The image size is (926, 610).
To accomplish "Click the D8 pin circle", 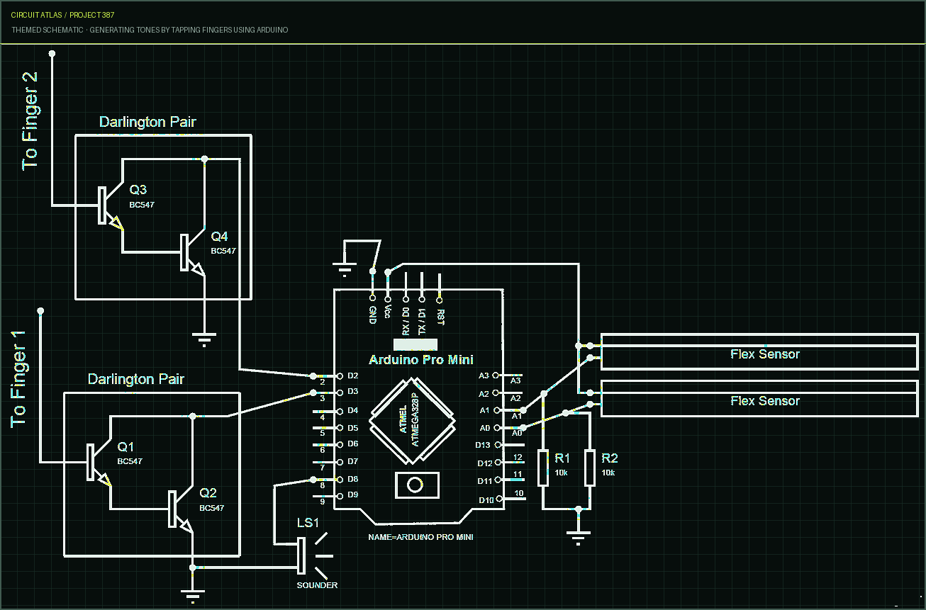I will [x=340, y=480].
